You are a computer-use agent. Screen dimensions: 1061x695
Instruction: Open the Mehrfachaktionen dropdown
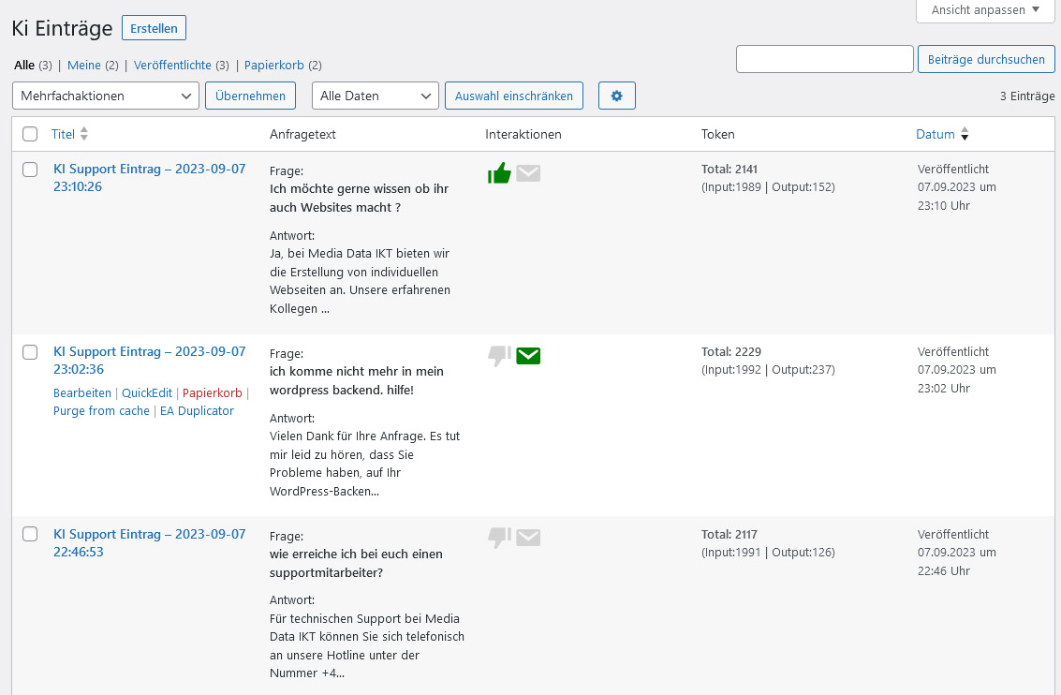(x=106, y=96)
